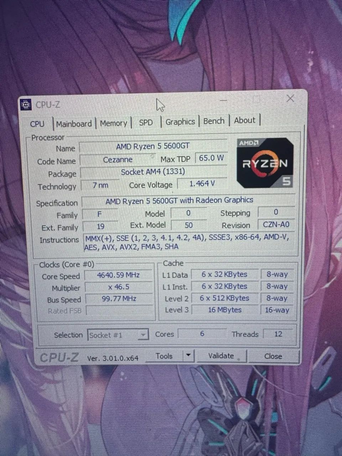Viewport: 342px width, 456px height.
Task: Select the Name field AMD Ryzen 5 5600GT
Action: click(153, 146)
